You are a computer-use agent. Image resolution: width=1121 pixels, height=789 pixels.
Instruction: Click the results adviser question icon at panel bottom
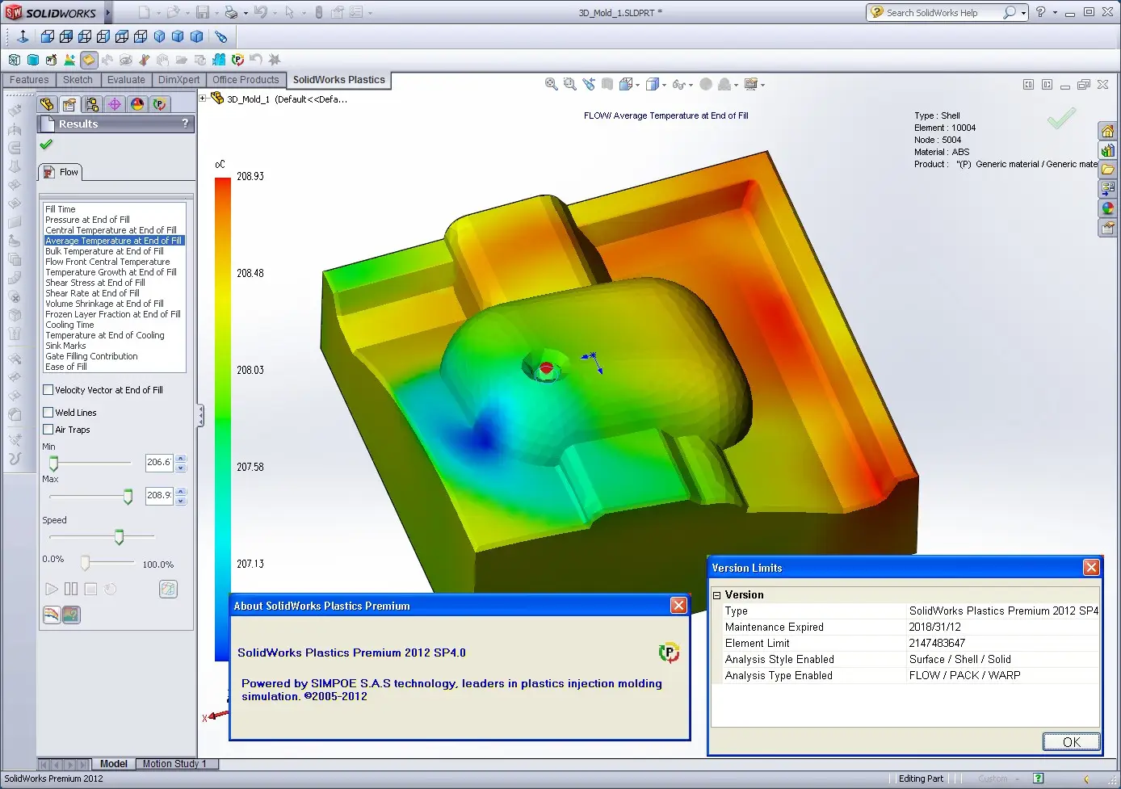coord(71,615)
